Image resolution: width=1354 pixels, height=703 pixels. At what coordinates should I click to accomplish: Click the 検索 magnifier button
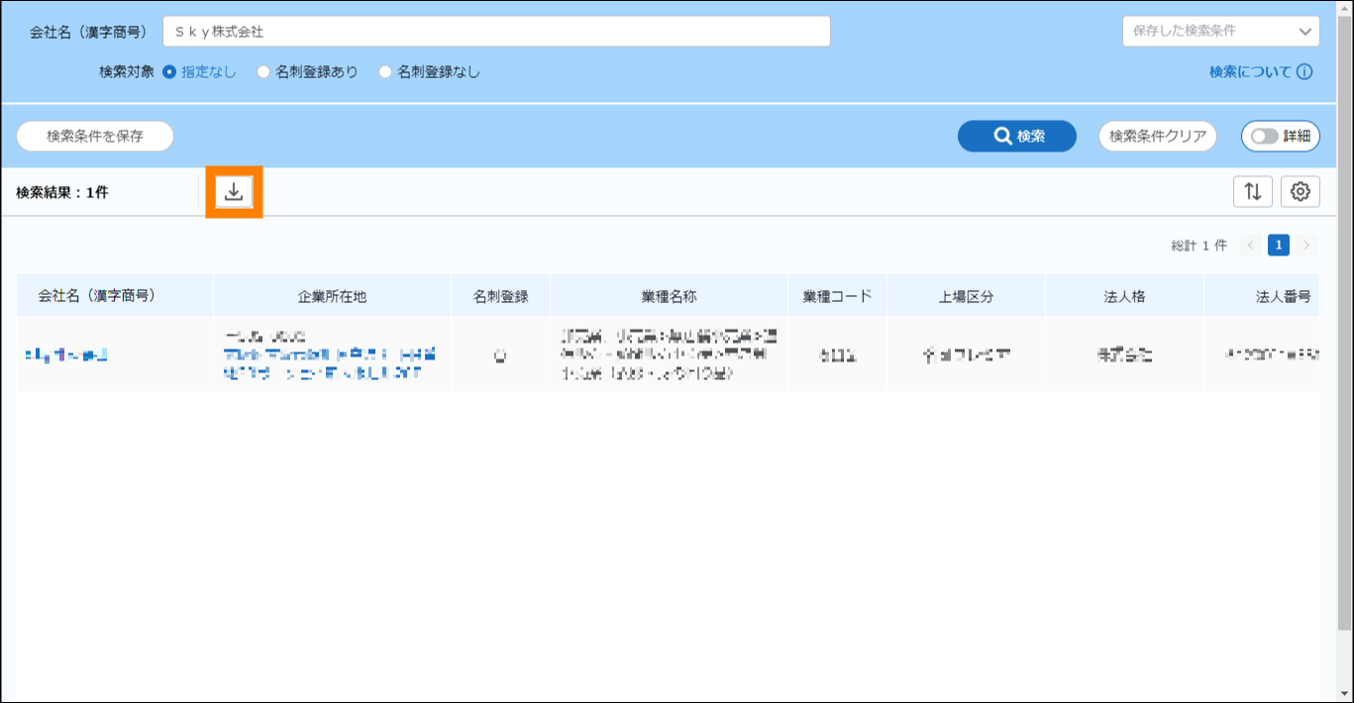pos(1016,137)
